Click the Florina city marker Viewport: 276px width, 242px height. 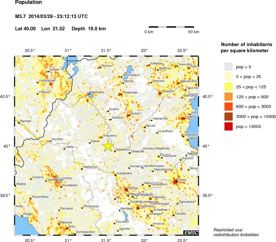coord(100,68)
